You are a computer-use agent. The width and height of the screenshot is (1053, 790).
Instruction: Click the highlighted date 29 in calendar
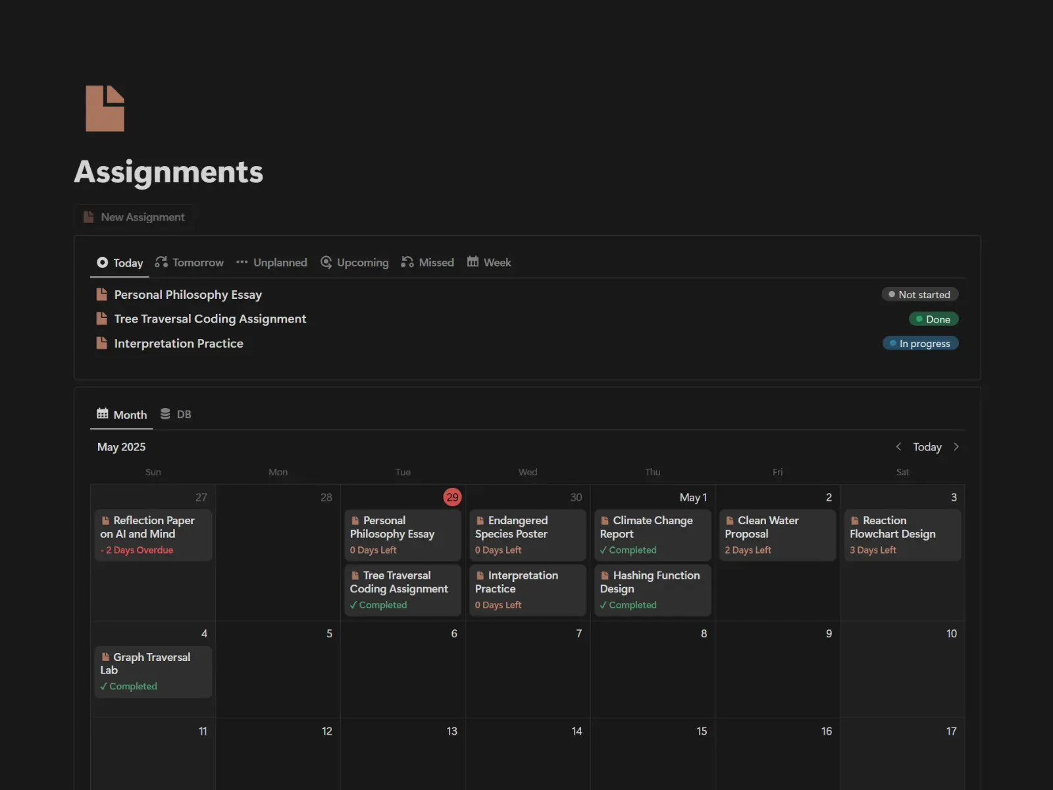452,498
